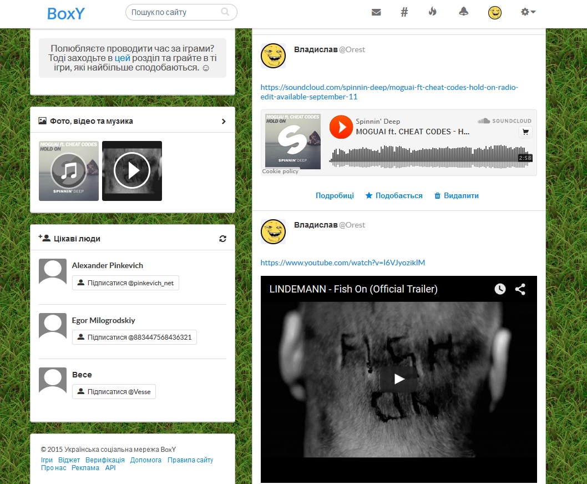
Task: Open the notifications bell icon
Action: click(x=463, y=12)
